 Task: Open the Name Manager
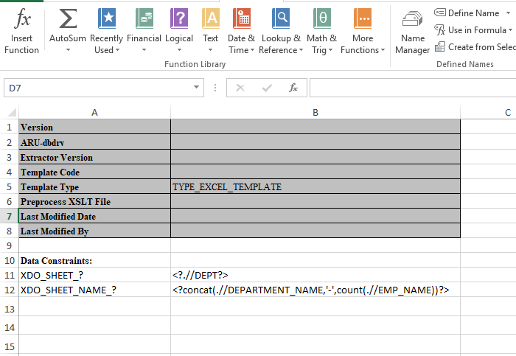click(412, 31)
